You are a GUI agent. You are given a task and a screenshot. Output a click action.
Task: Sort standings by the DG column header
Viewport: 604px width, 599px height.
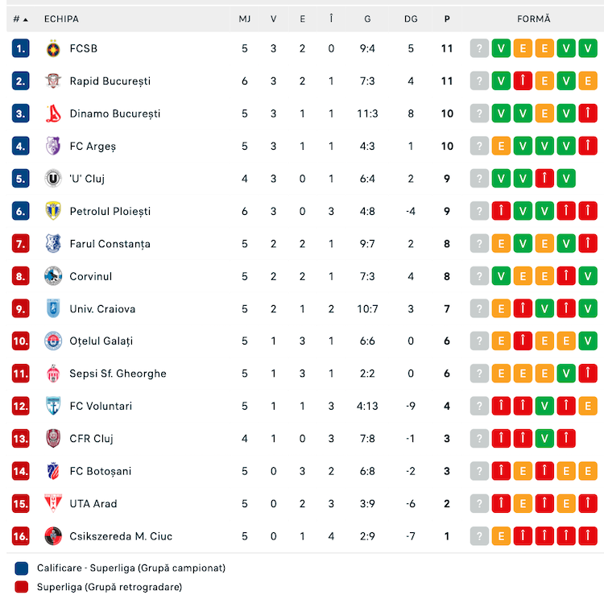411,19
